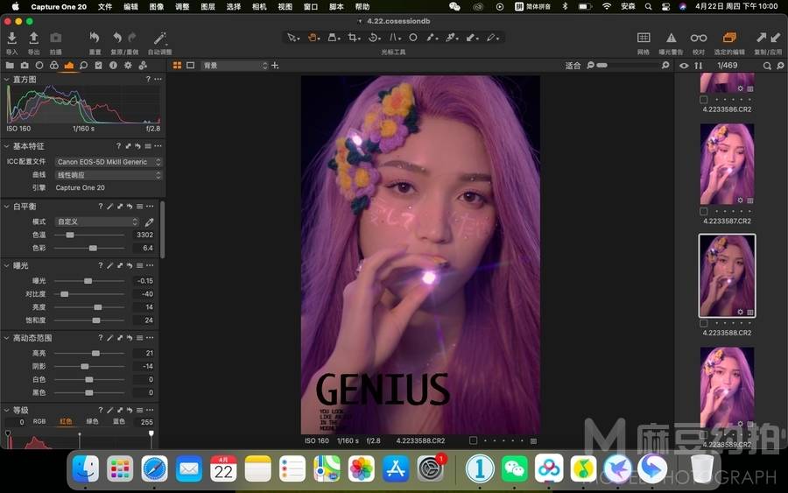788x493 pixels.
Task: Toggle Edit Selected Variants orange icon
Action: (729, 38)
